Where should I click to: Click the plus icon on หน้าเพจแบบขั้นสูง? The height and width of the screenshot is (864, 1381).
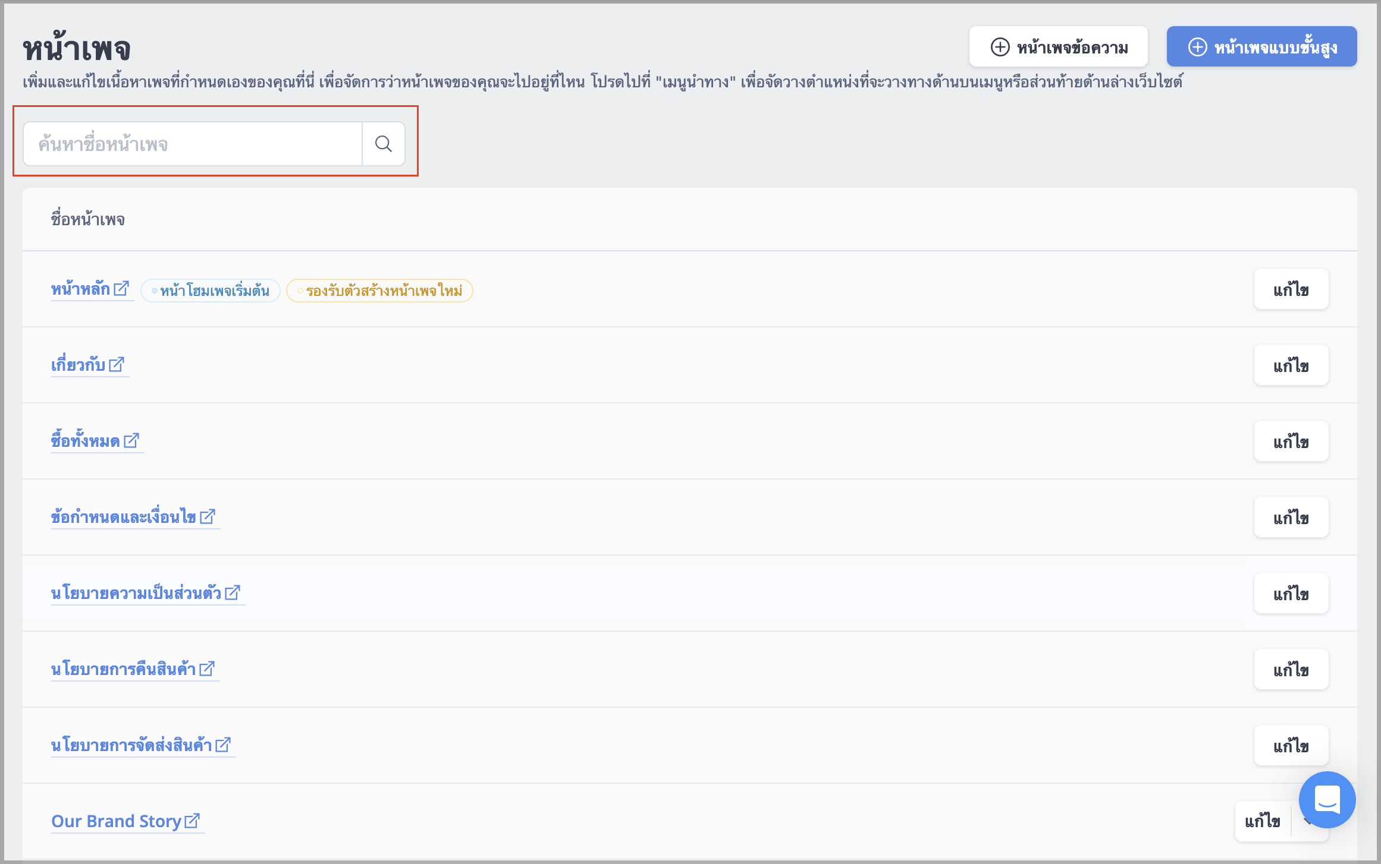coord(1198,47)
